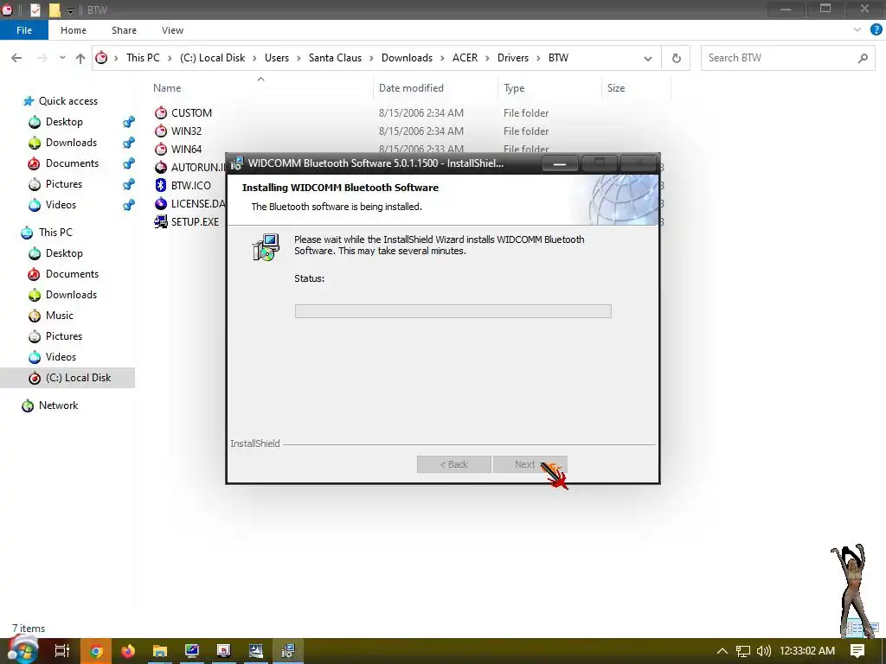
Task: Navigate to ACER in address path
Action: [x=465, y=58]
